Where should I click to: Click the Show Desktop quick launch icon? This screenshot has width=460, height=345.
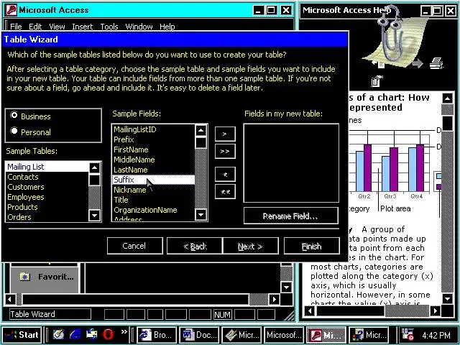click(59, 334)
